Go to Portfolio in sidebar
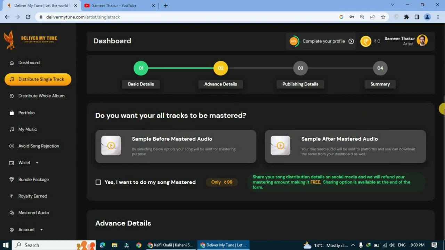This screenshot has width=445, height=250. click(26, 113)
